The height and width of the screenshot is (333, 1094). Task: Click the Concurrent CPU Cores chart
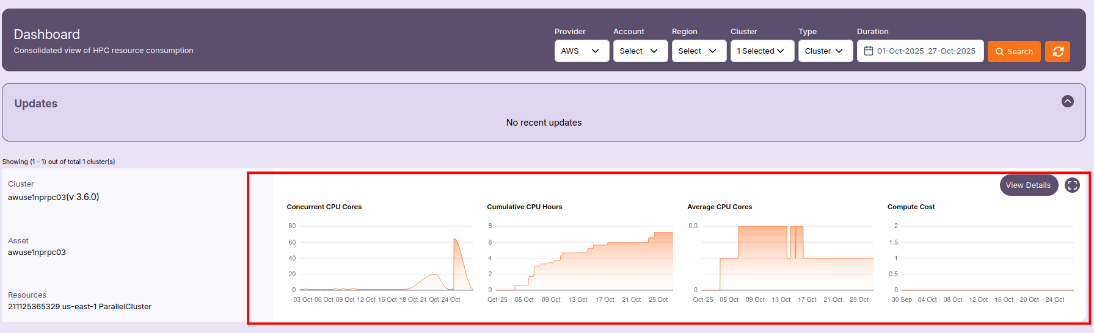click(381, 262)
